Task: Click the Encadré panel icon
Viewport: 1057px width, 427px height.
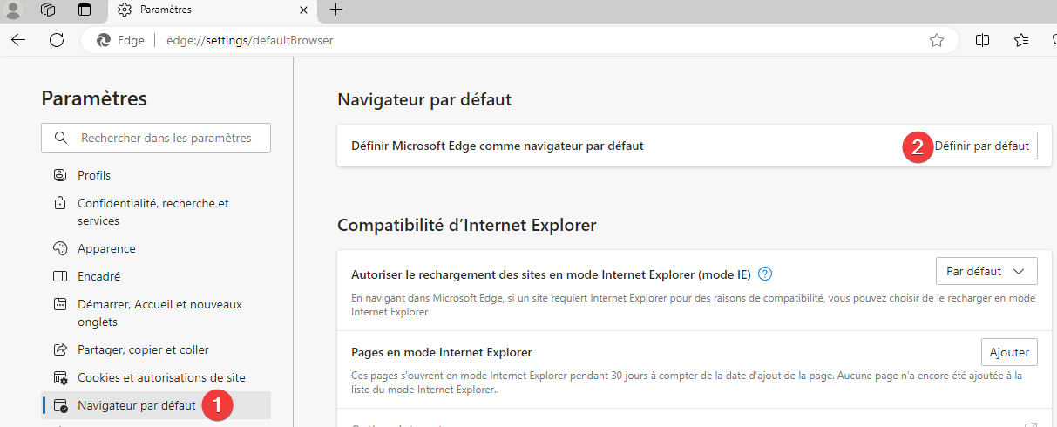Action: pos(60,276)
